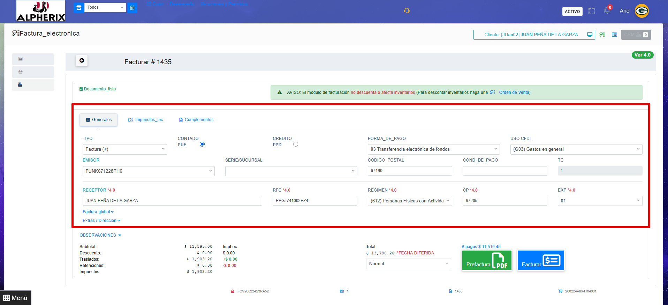Open the cash register sidebar icon
Viewport: 668px width, 305px height.
point(20,85)
